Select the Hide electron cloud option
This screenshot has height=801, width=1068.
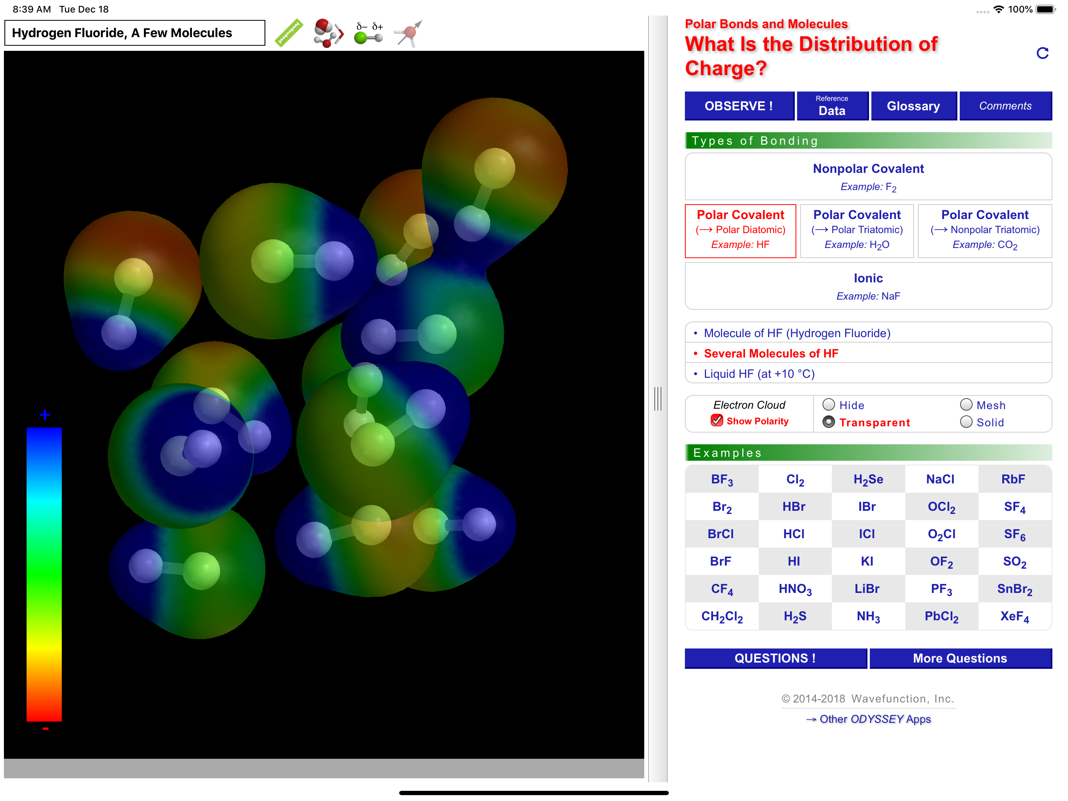click(828, 404)
